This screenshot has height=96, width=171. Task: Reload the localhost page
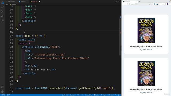[x=127, y=4]
